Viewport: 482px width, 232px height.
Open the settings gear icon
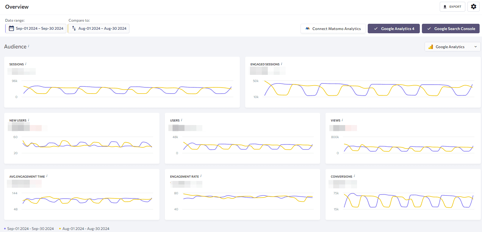(473, 7)
